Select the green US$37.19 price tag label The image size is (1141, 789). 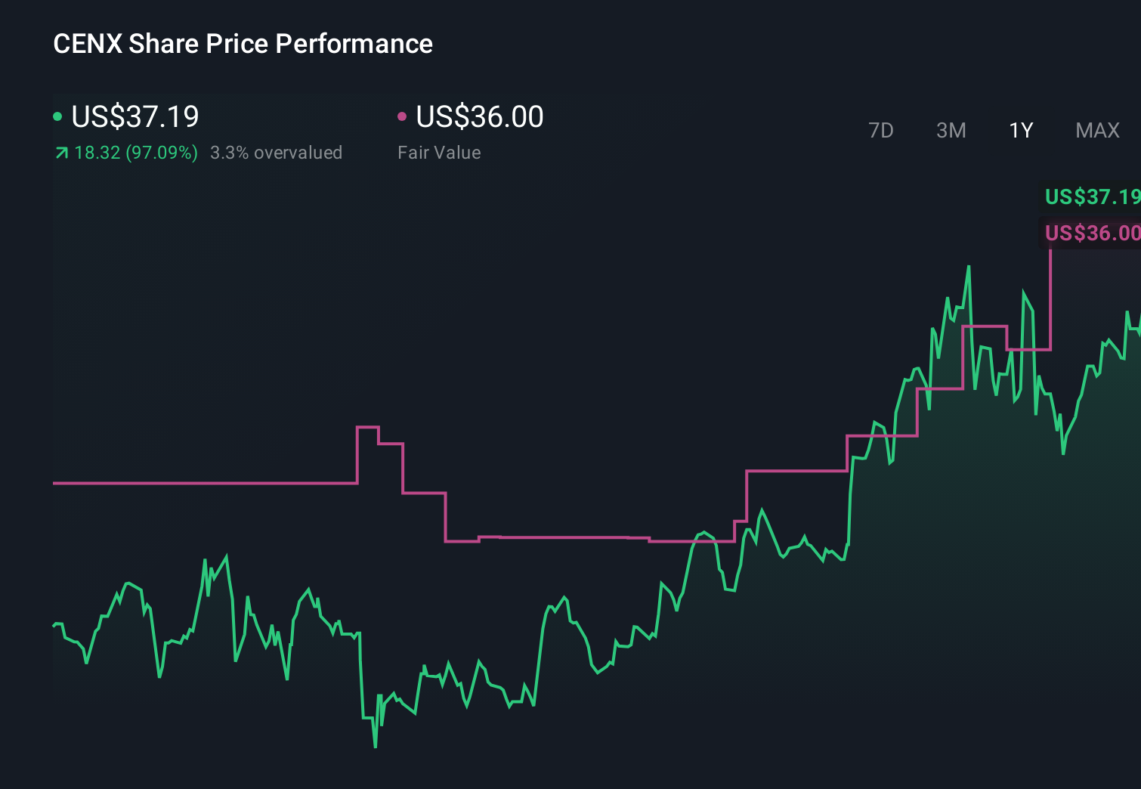coord(1091,197)
